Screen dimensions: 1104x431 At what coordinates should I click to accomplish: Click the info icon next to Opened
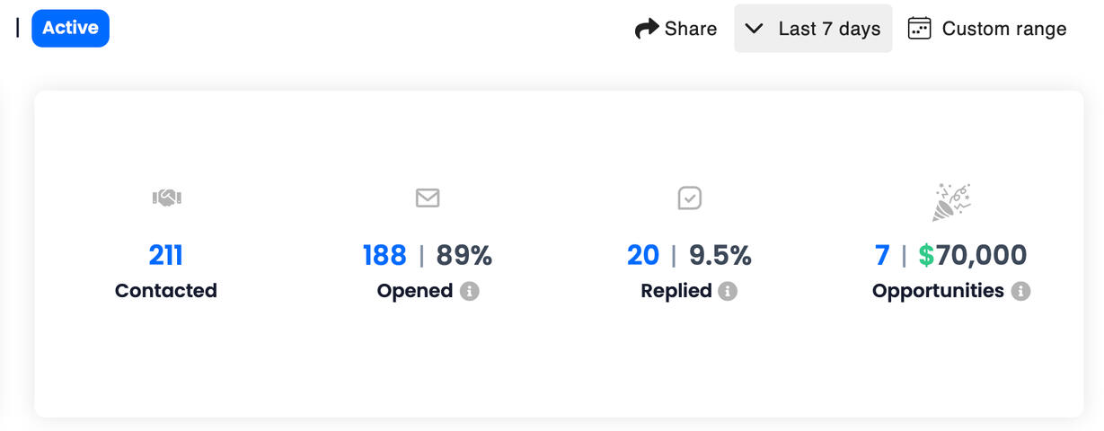click(469, 291)
